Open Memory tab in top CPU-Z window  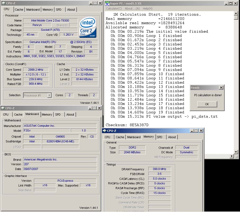pyautogui.click(x=48, y=10)
